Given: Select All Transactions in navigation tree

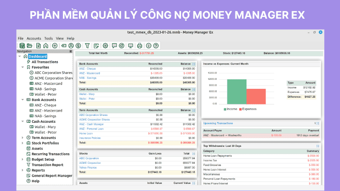Looking at the screenshot, I should point(45,62).
